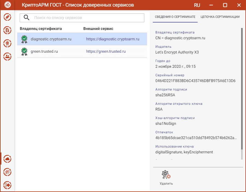Click the Хэш-алгоритм подписи field label
The image size is (246, 192).
pos(175,118)
